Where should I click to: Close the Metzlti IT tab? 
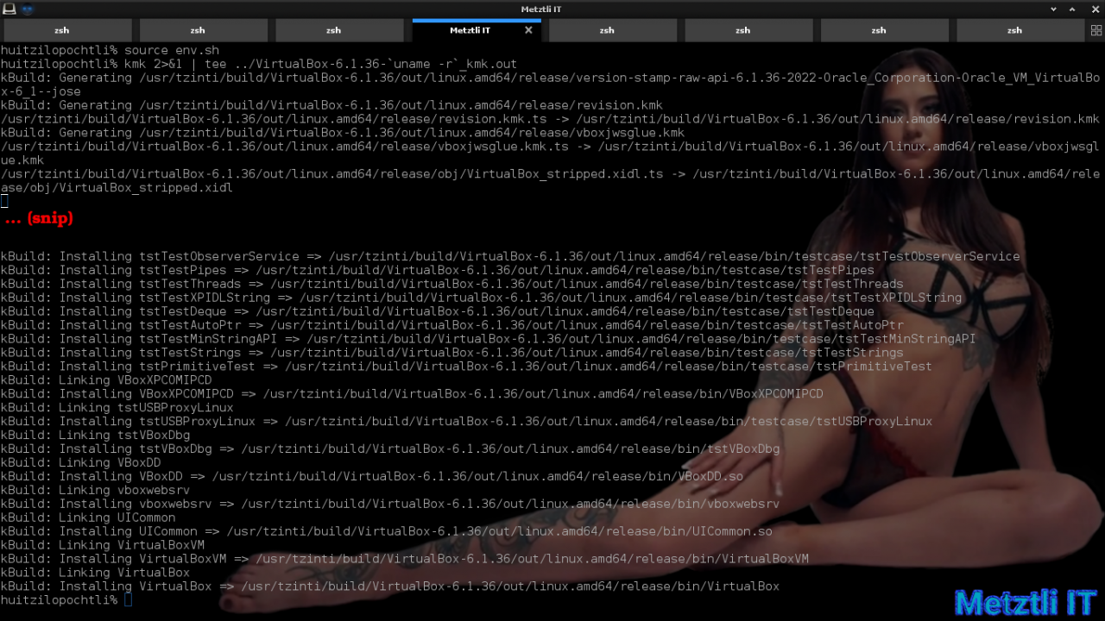(528, 30)
